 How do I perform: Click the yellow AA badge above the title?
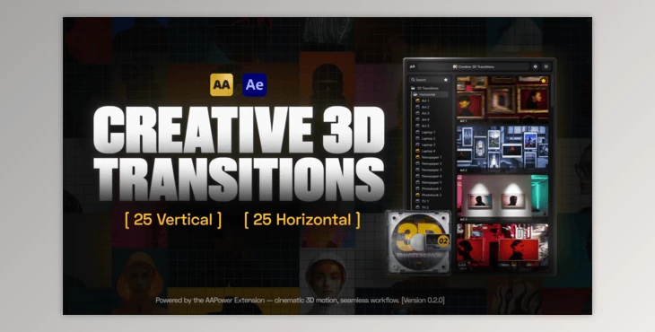pyautogui.click(x=222, y=84)
